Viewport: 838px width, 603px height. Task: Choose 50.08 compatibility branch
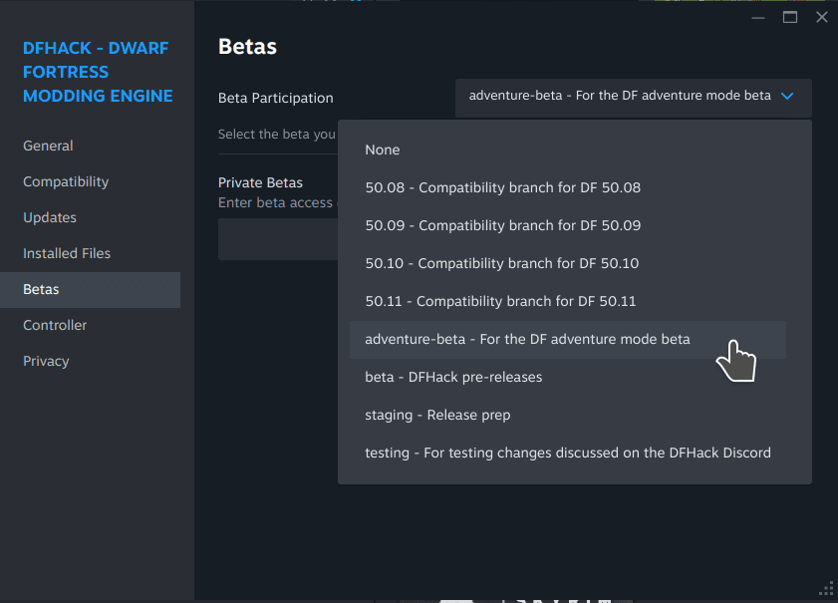tap(568, 187)
